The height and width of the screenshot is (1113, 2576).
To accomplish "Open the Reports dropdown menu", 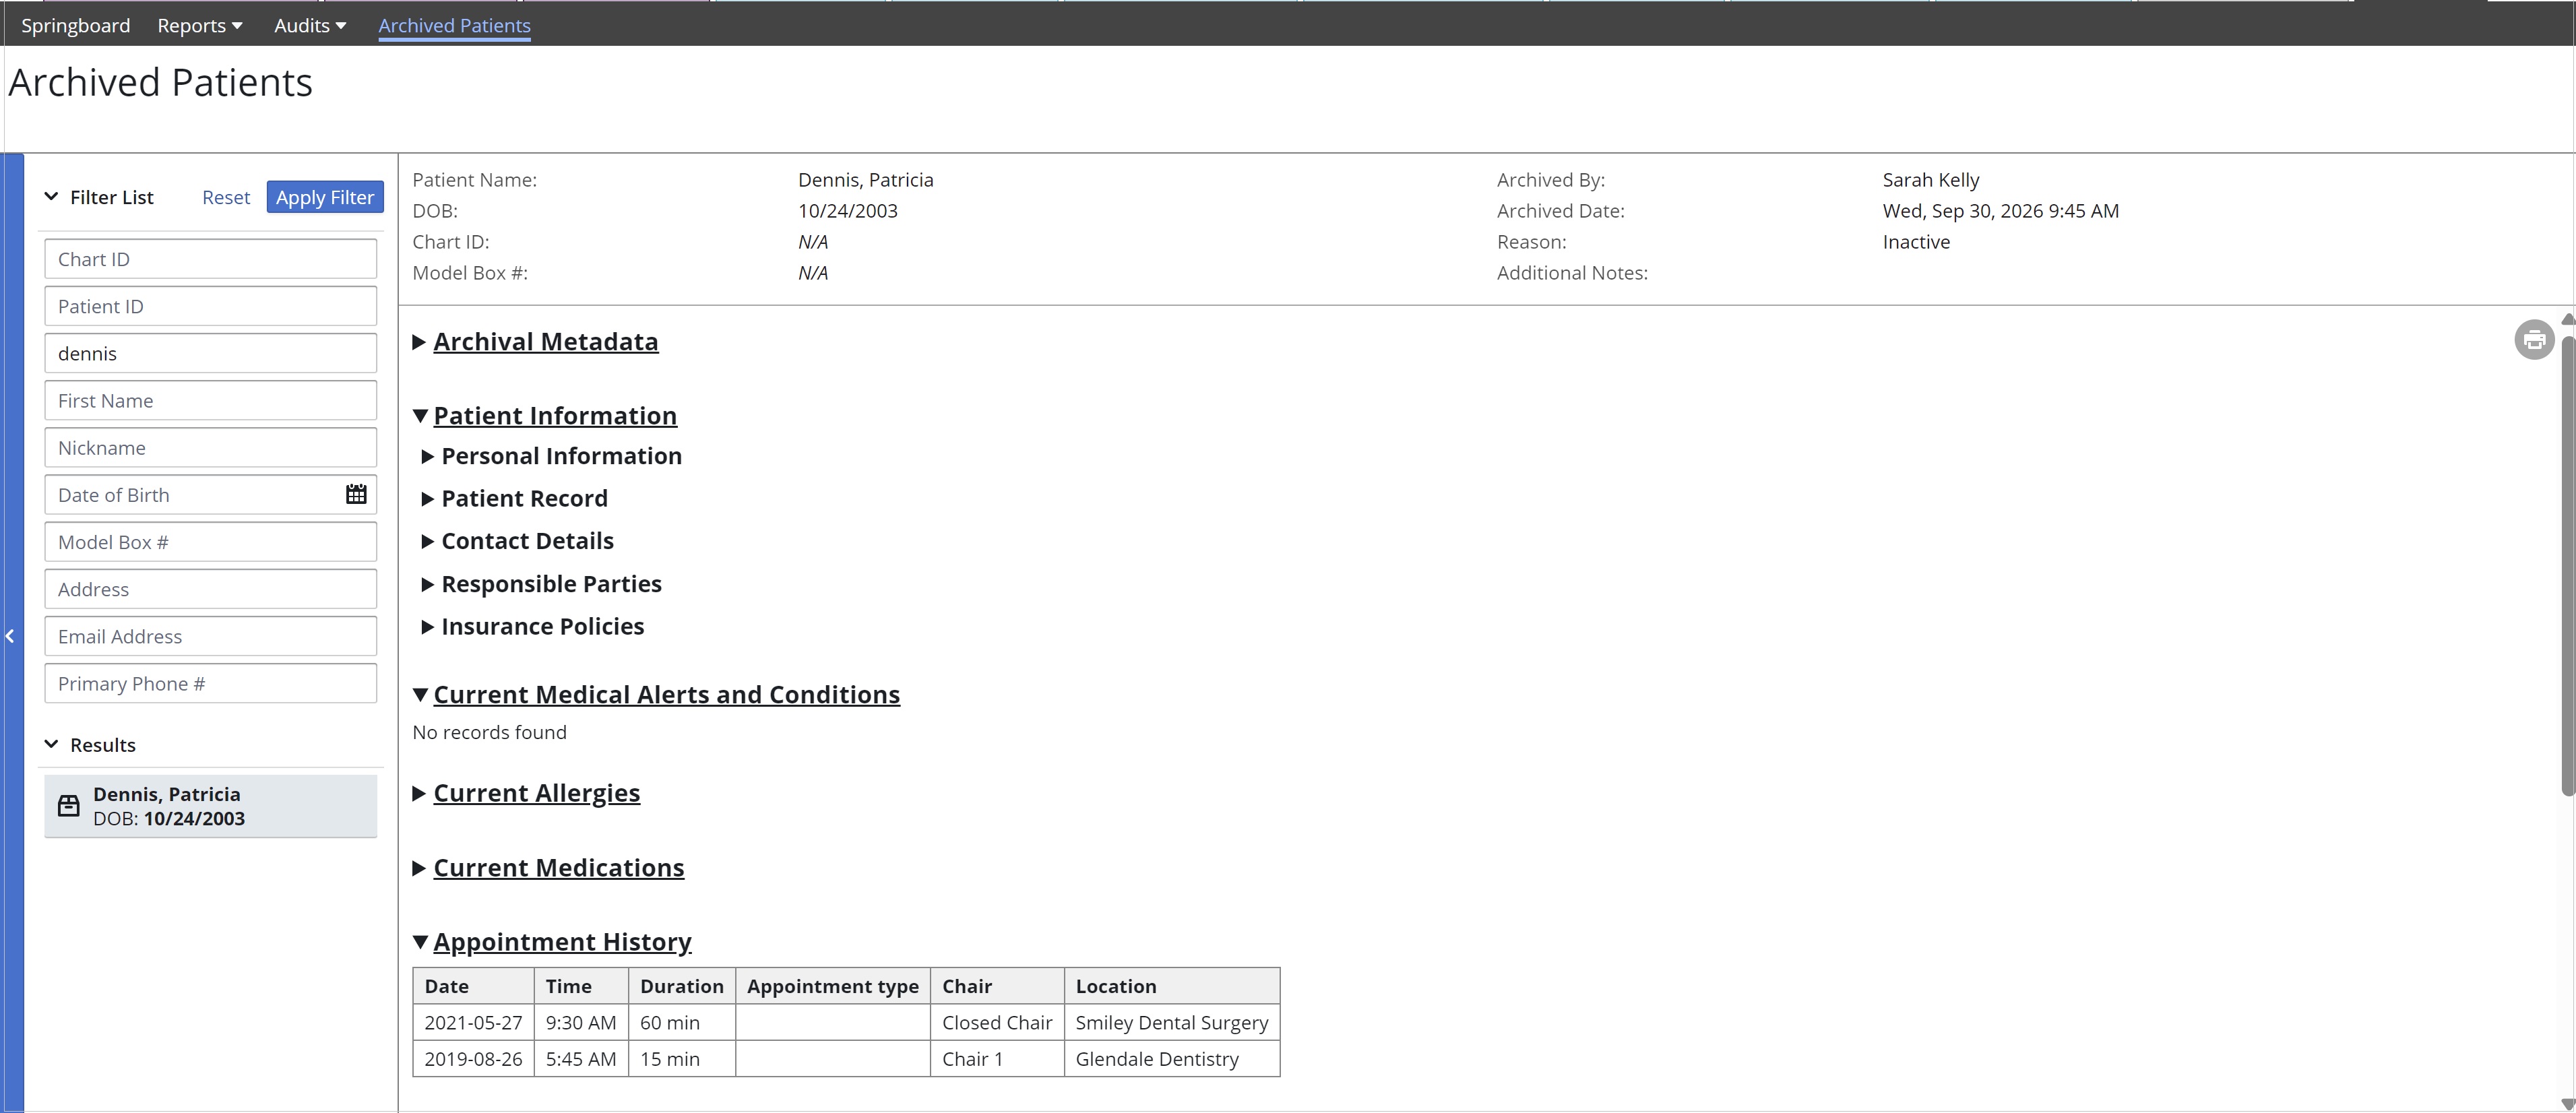I will pyautogui.click(x=200, y=26).
